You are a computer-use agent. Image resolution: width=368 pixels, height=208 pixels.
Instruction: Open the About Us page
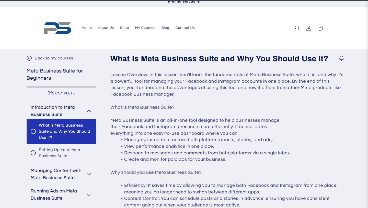pyautogui.click(x=106, y=28)
